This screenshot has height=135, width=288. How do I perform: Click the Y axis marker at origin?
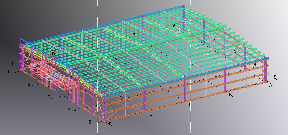pos(189,32)
